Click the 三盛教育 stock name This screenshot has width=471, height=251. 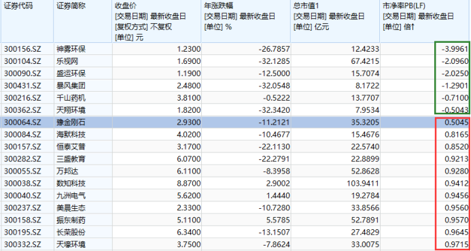pos(71,159)
